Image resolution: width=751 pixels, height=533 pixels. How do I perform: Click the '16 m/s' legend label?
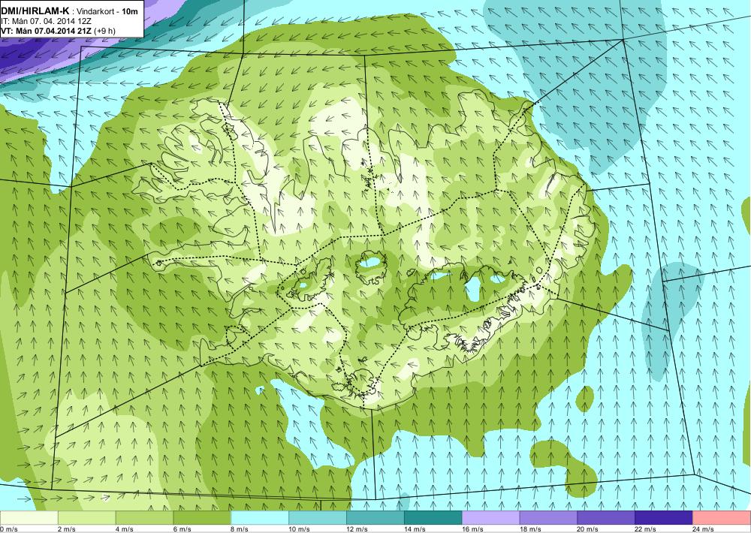tap(472, 529)
